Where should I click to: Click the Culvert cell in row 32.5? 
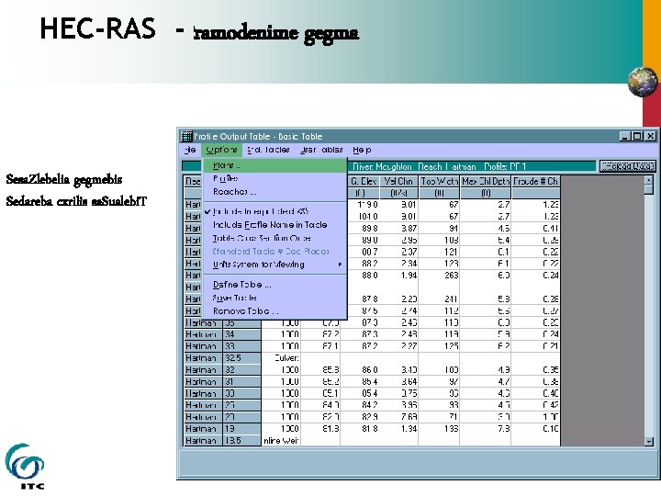coord(281,358)
